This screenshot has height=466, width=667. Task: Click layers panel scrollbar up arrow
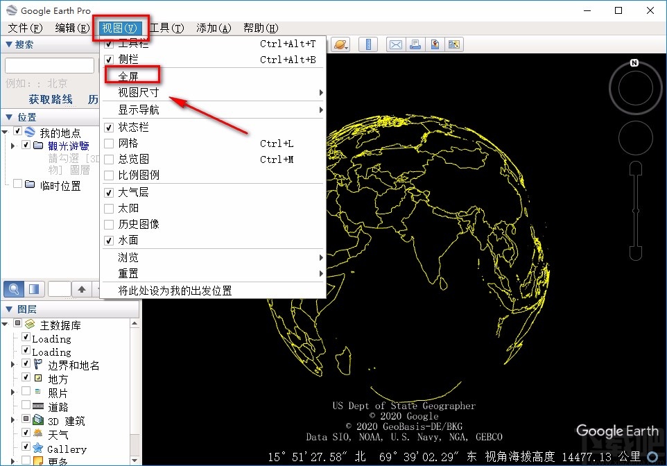[x=135, y=323]
